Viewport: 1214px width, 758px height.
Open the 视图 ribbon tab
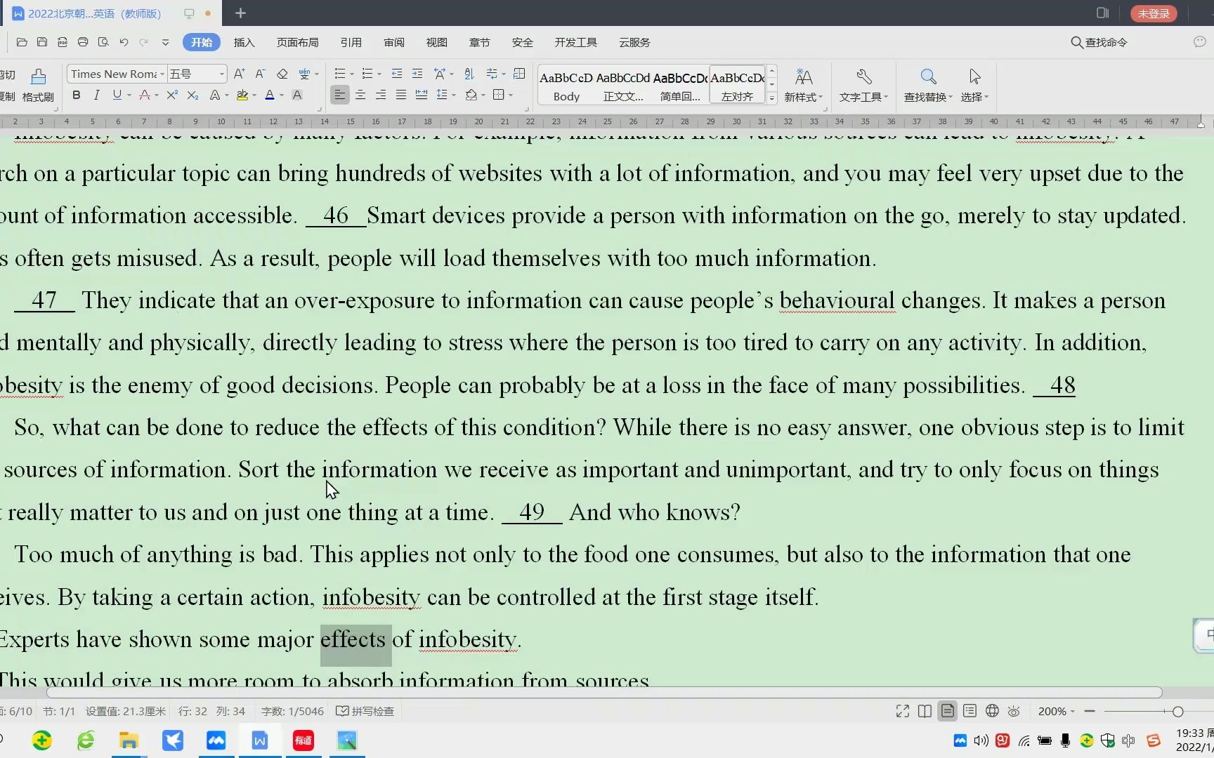tap(437, 42)
